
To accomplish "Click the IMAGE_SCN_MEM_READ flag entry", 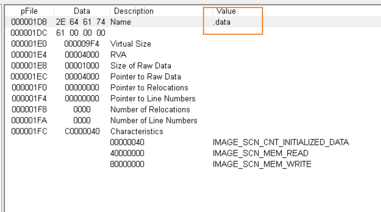I will 261,153.
